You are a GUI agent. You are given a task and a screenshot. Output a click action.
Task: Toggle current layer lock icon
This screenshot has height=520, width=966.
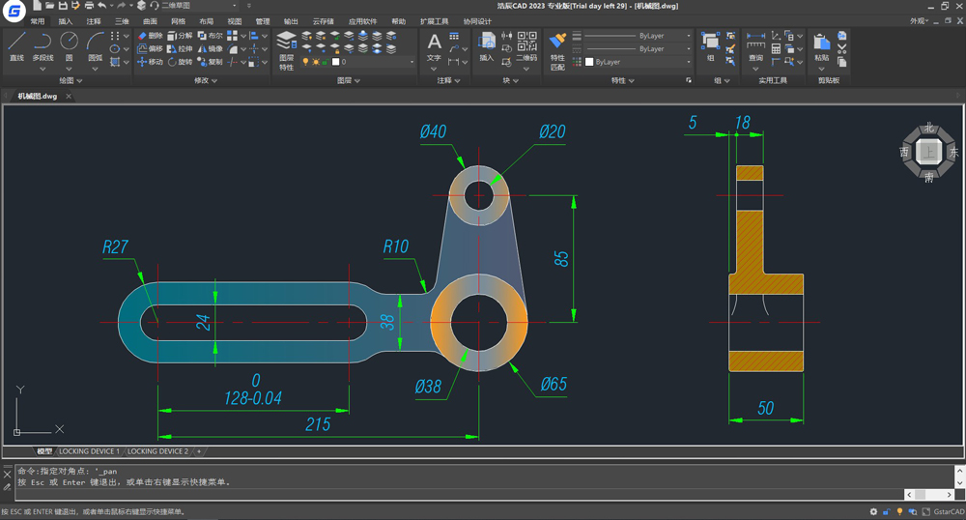pyautogui.click(x=326, y=62)
